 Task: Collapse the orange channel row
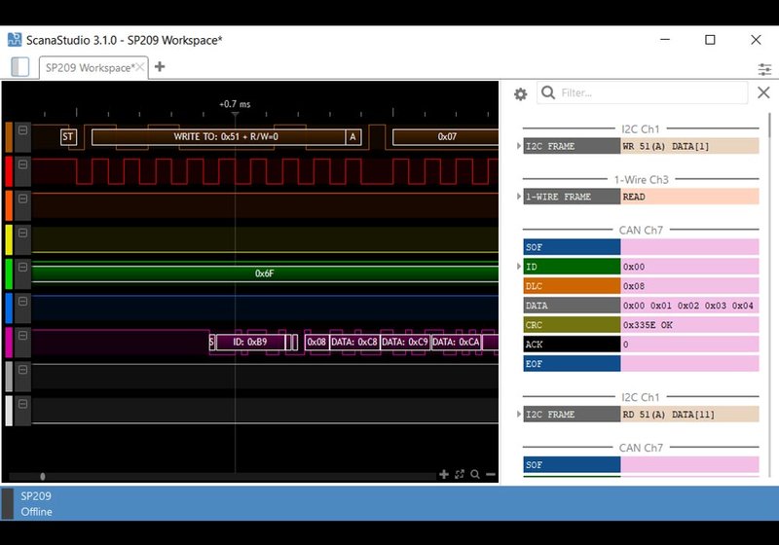22,199
